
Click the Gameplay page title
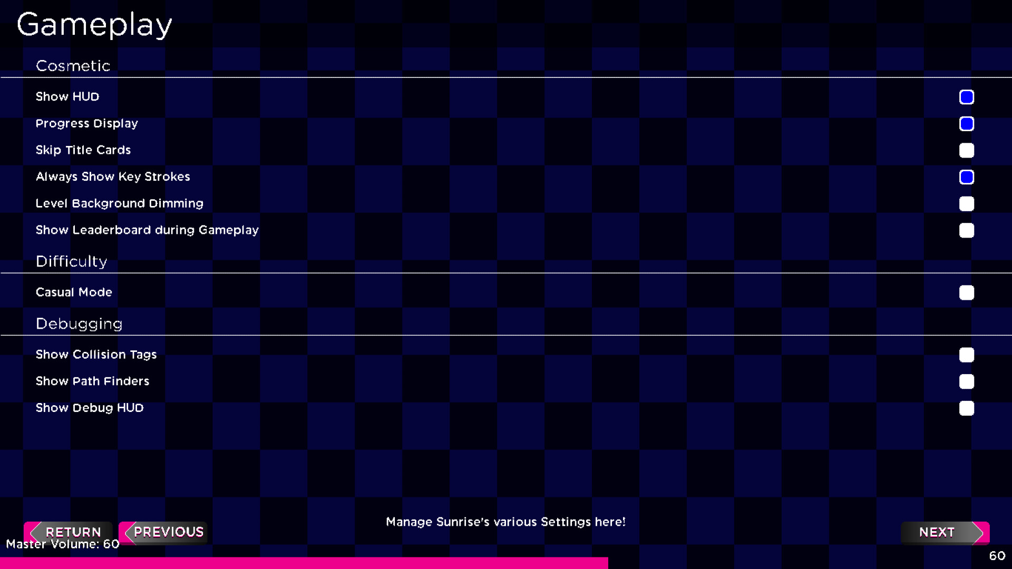pyautogui.click(x=94, y=25)
